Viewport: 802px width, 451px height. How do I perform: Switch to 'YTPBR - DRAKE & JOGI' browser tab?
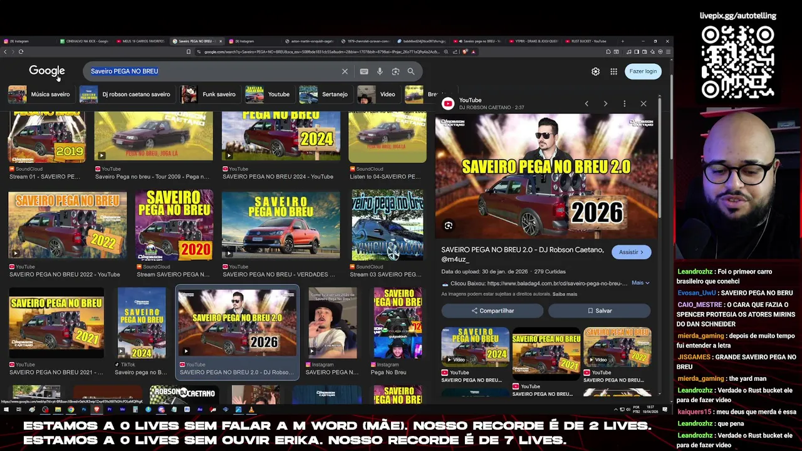point(533,41)
